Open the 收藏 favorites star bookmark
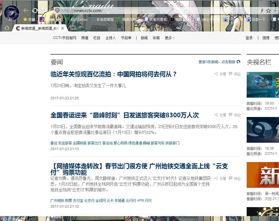The height and width of the screenshot is (221, 279). point(29,19)
